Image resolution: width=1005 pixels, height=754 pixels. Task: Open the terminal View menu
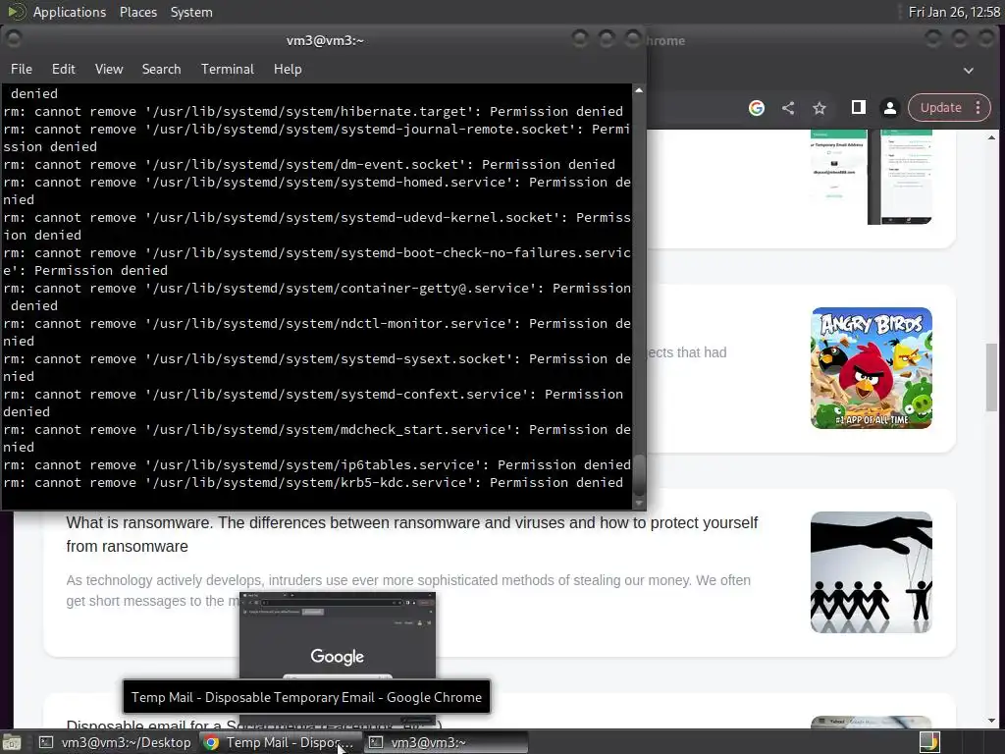(x=109, y=69)
